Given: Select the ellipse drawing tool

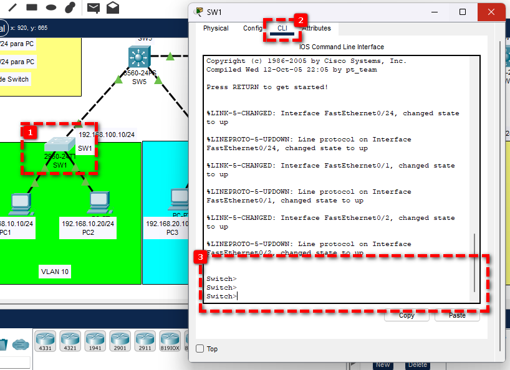Looking at the screenshot, I should tap(51, 7).
